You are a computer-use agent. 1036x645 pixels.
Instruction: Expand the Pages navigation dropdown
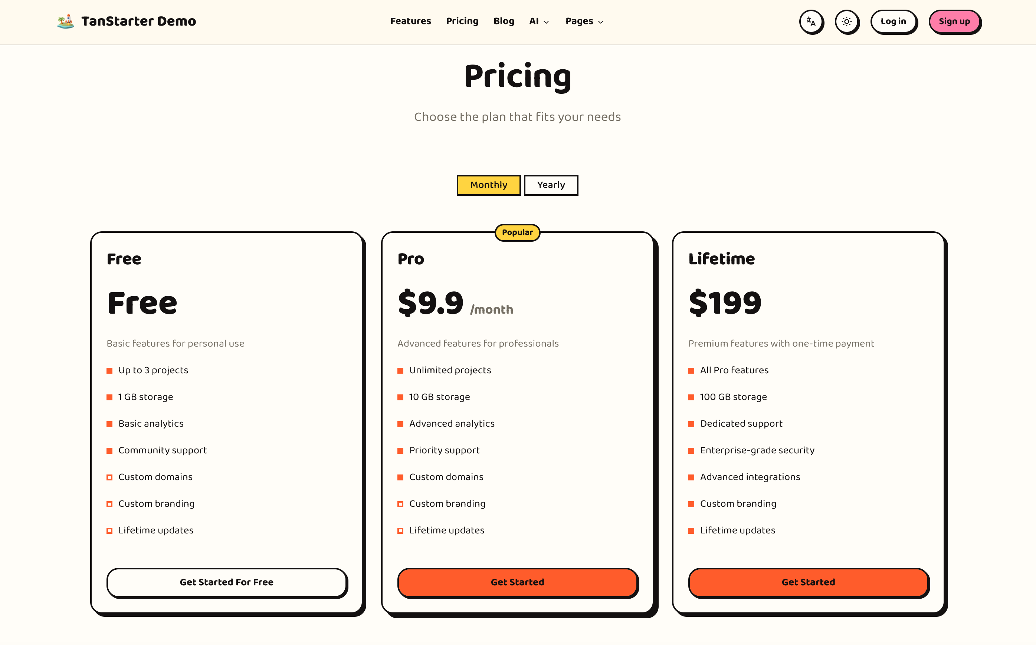pyautogui.click(x=584, y=21)
